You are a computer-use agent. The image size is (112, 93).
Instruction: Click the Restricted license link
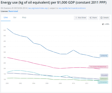13,11
